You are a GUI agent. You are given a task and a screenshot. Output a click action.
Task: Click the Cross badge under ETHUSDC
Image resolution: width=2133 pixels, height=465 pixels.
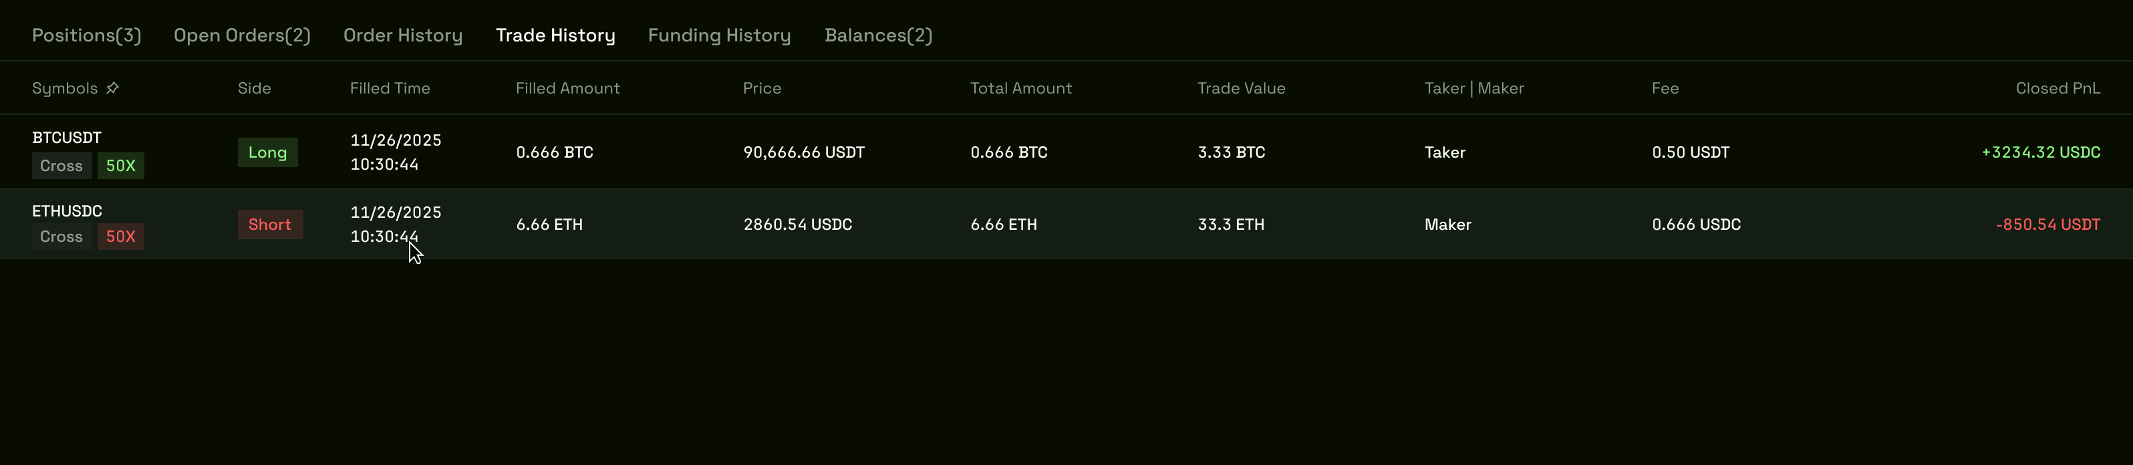(x=61, y=237)
